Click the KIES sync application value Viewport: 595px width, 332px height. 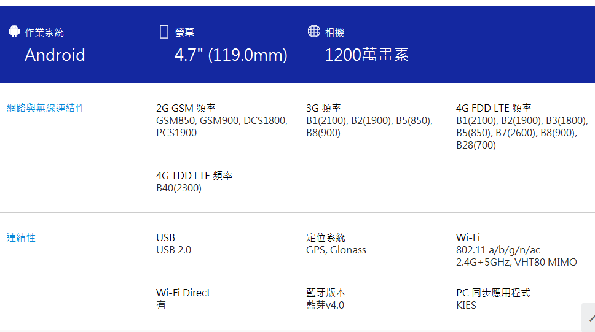coord(466,305)
